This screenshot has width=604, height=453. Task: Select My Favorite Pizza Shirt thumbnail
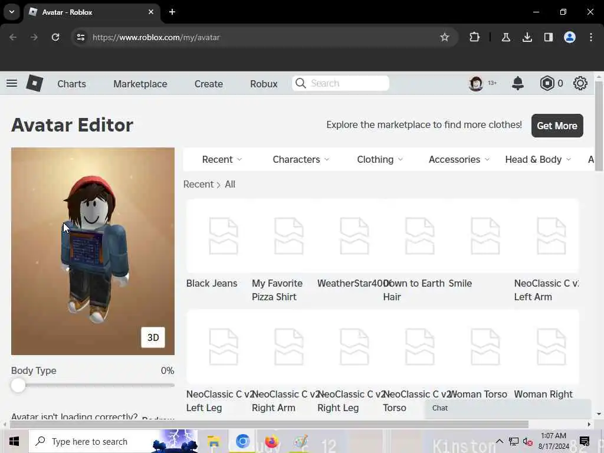(289, 236)
